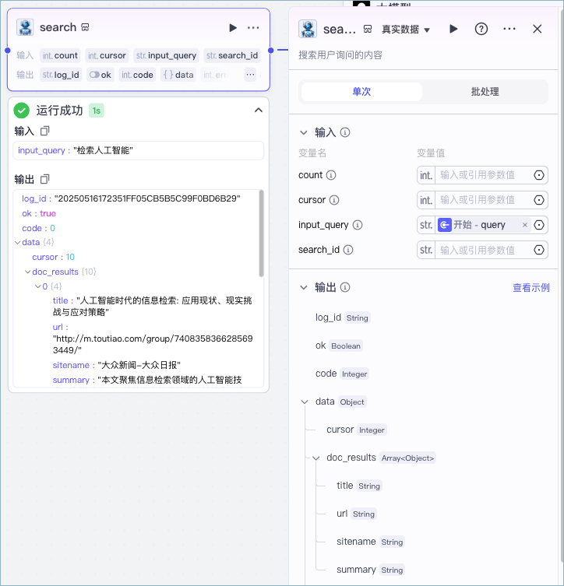Click summary String in output schema
564x586 pixels.
[x=370, y=570]
